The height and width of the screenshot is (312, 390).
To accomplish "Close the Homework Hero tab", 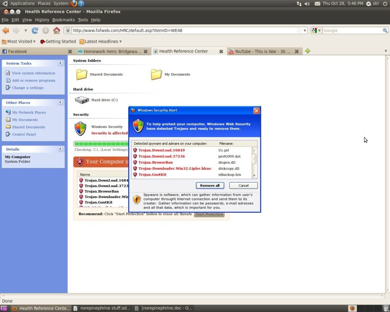I will (146, 51).
